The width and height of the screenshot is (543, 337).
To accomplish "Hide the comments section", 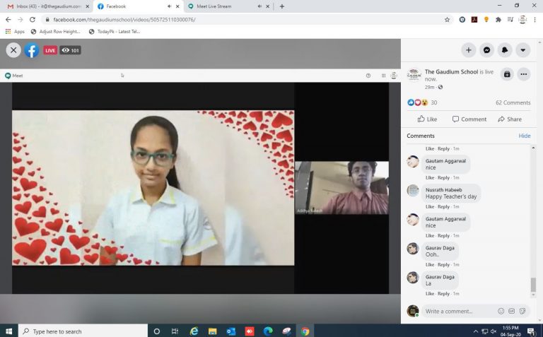I will [x=524, y=136].
